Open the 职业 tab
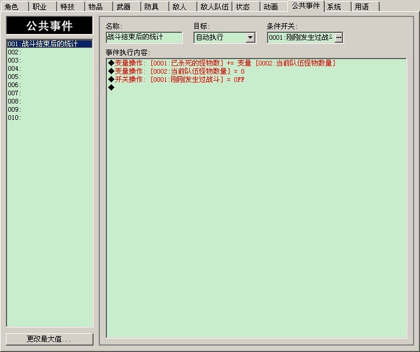This screenshot has width=420, height=352. coord(42,6)
